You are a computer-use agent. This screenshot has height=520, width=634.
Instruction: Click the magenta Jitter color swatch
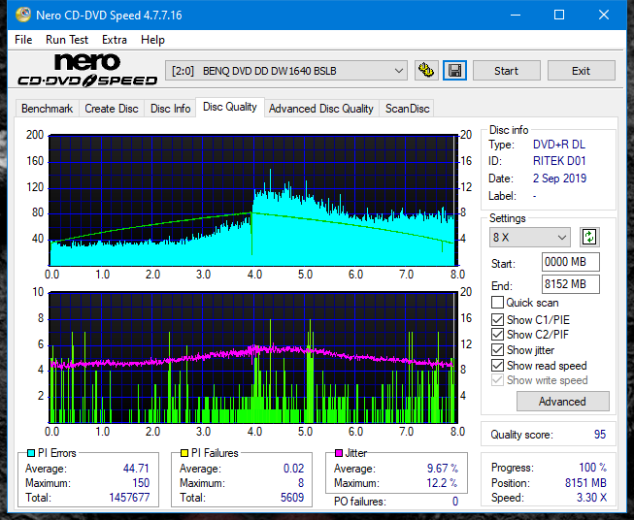coord(339,453)
